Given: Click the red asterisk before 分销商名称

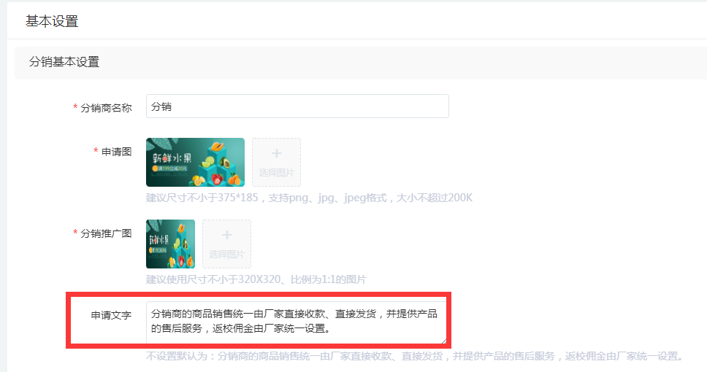Looking at the screenshot, I should click(75, 107).
